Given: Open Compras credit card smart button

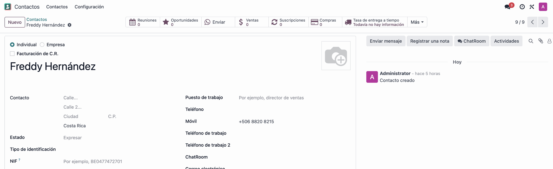Looking at the screenshot, I should point(325,22).
